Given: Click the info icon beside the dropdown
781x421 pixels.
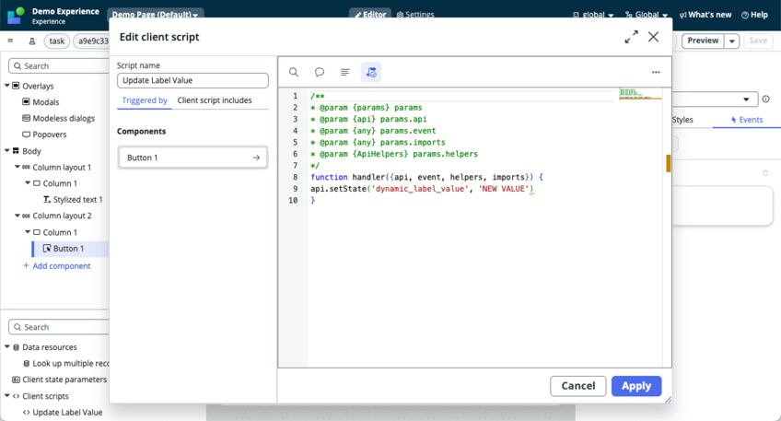Looking at the screenshot, I should tap(765, 99).
